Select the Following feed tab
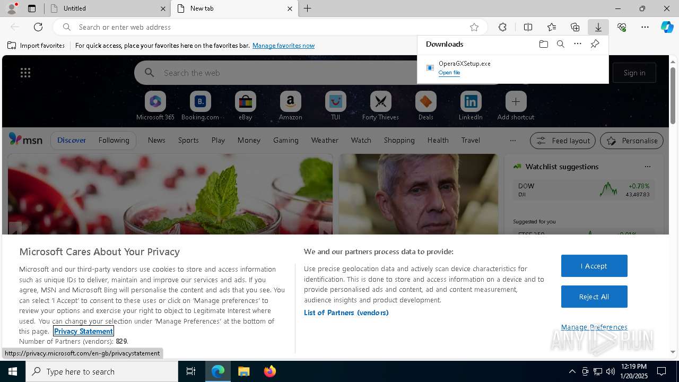This screenshot has height=382, width=679. coord(114,140)
